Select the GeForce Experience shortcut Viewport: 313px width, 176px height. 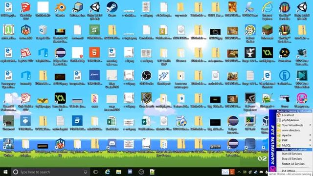tap(250, 98)
